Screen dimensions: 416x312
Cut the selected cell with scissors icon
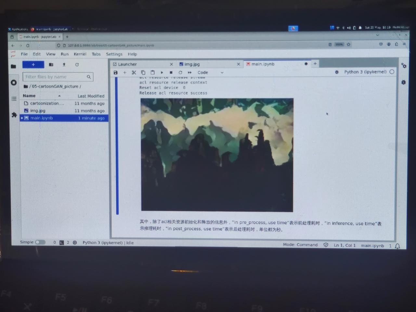click(134, 72)
